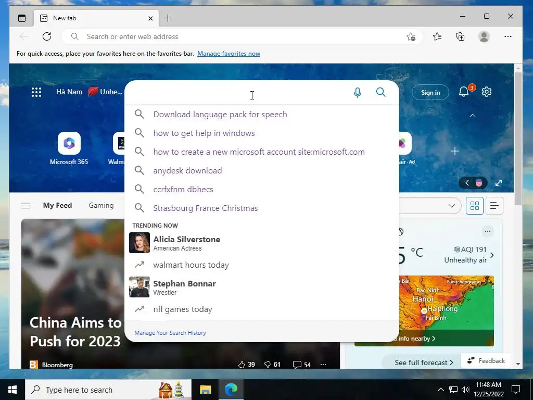Expand the feed dropdown chevron
The height and width of the screenshot is (400, 533).
451,206
